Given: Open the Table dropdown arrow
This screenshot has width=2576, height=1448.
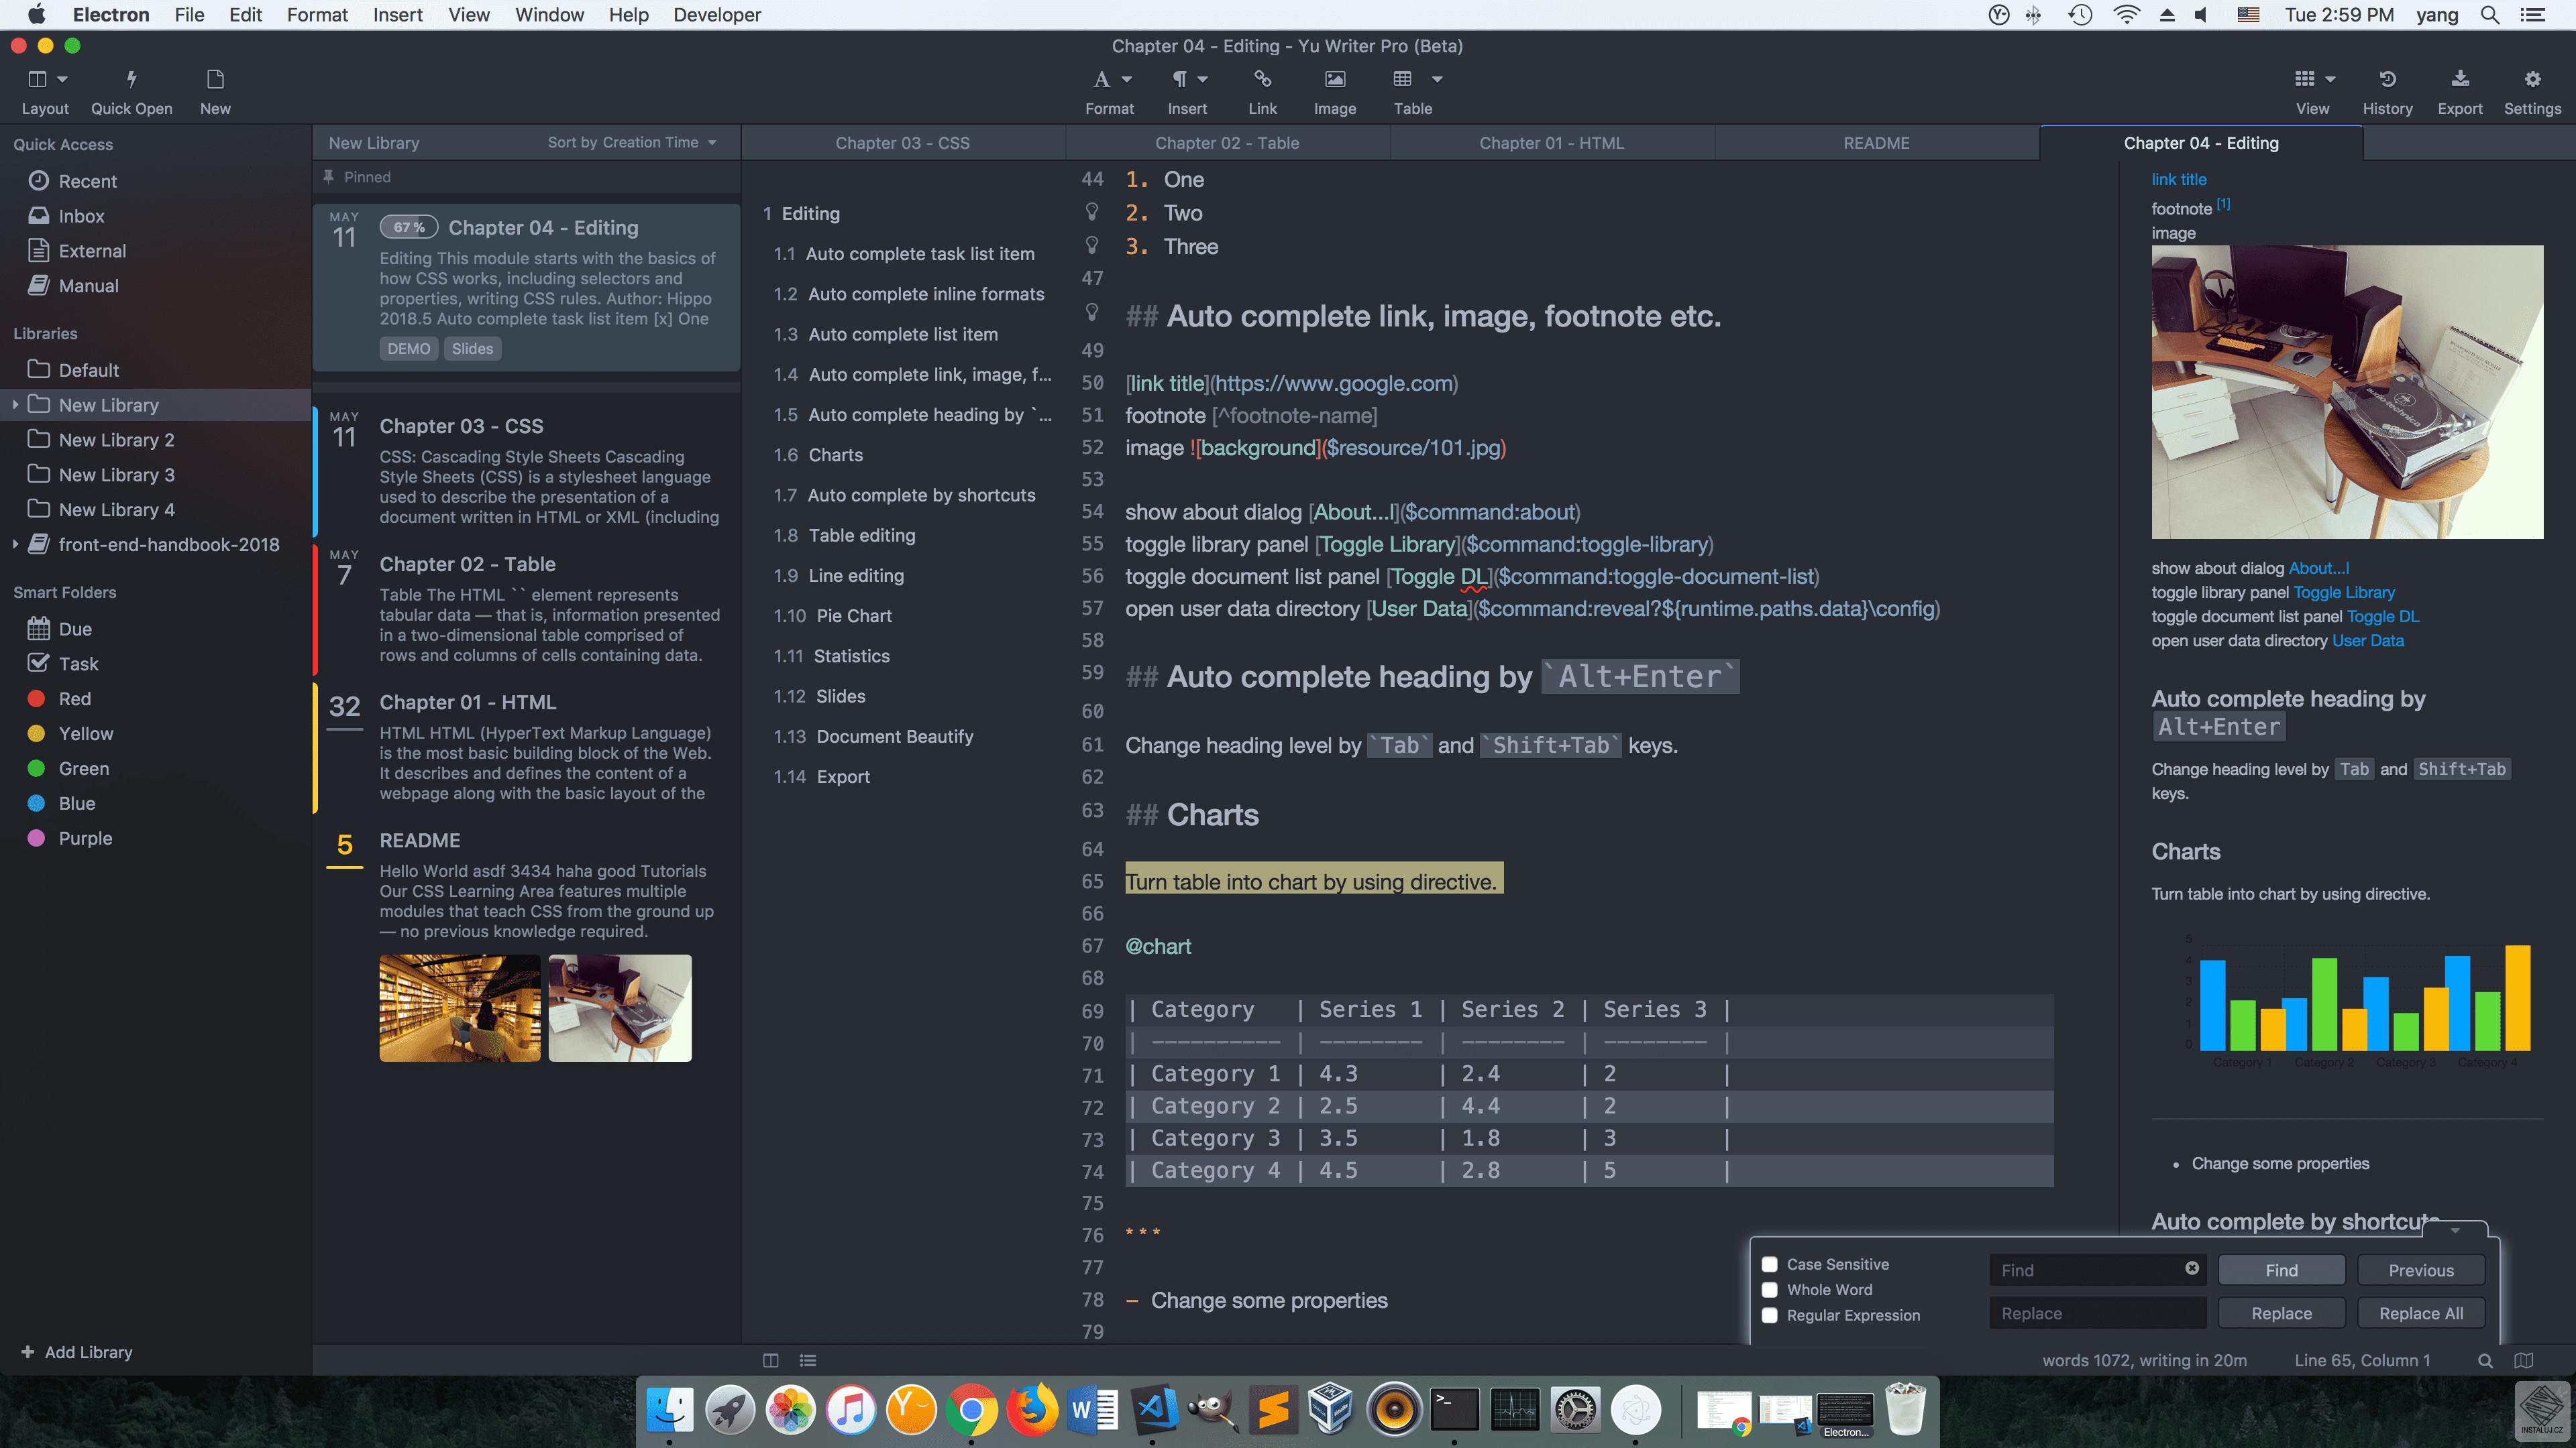Looking at the screenshot, I should coord(1437,80).
